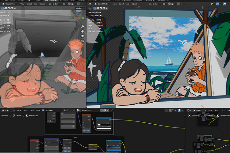Select new-selection box mode in right viewport
This screenshot has width=230, height=153.
pyautogui.click(x=95, y=8)
